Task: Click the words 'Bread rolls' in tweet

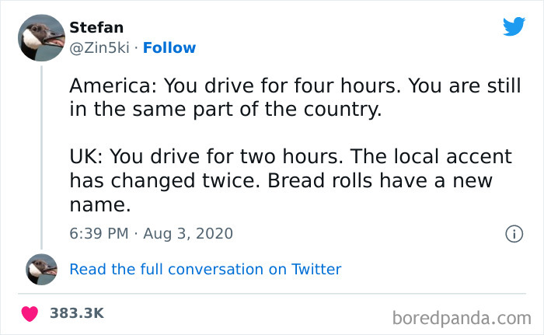Action: 319,180
